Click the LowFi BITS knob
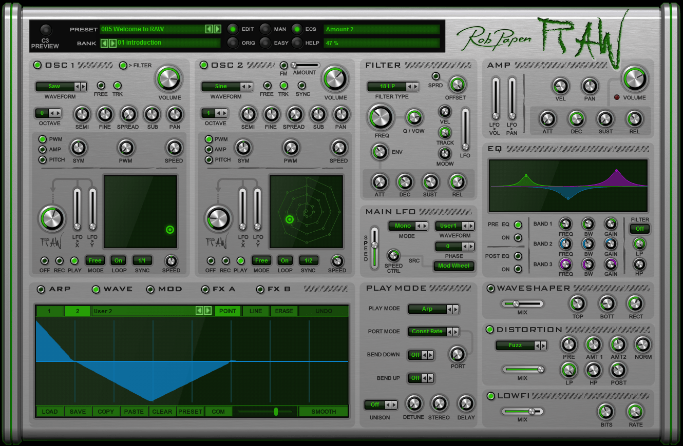This screenshot has height=446, width=683. (606, 412)
